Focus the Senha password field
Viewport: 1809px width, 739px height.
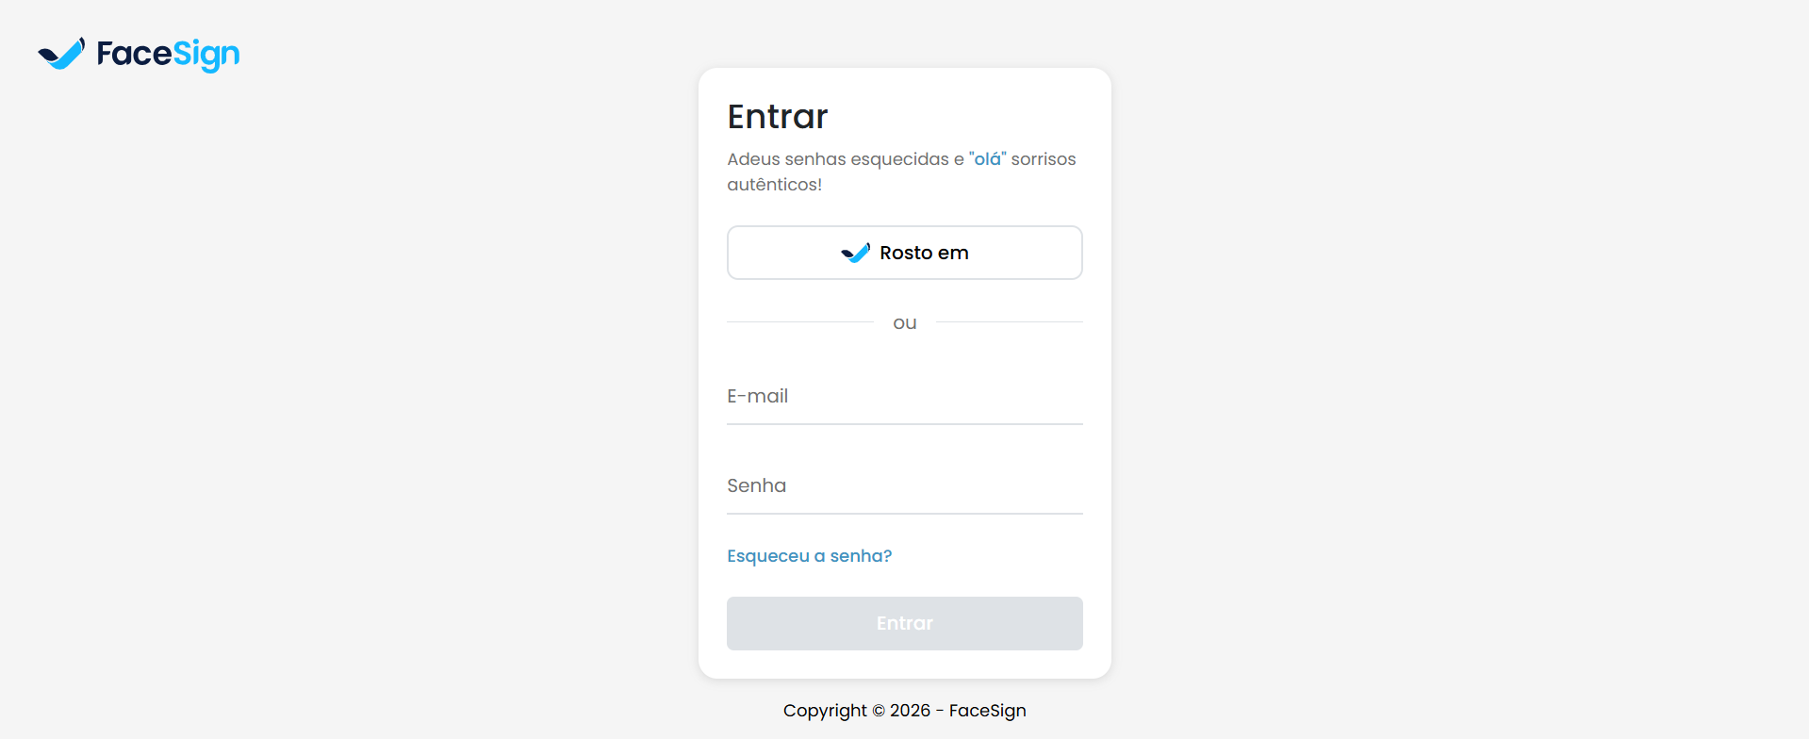click(904, 486)
